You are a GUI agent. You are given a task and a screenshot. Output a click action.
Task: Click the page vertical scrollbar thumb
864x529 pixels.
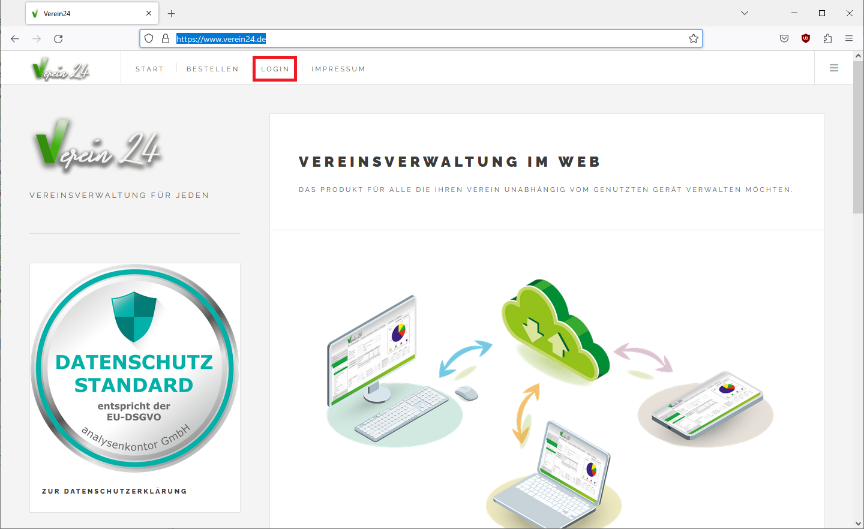(x=859, y=137)
